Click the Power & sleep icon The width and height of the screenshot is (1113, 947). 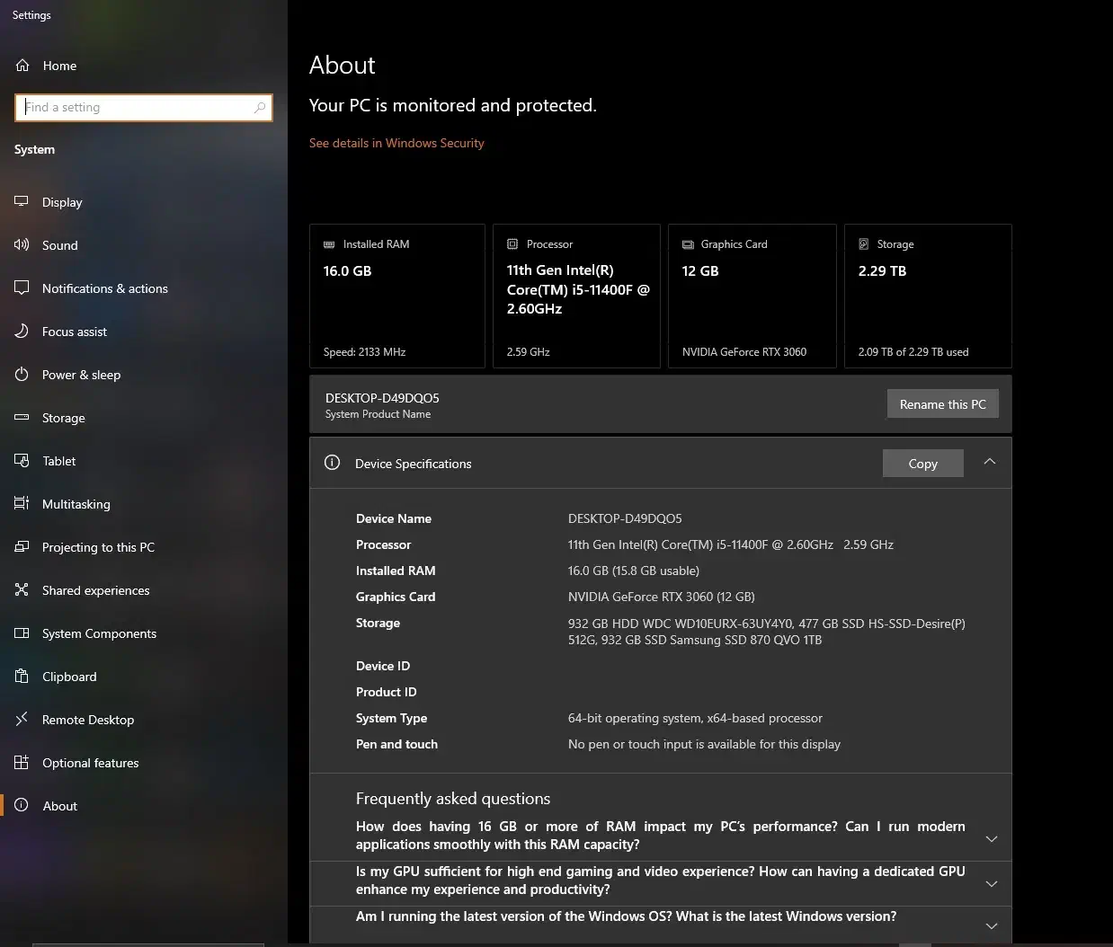22,375
